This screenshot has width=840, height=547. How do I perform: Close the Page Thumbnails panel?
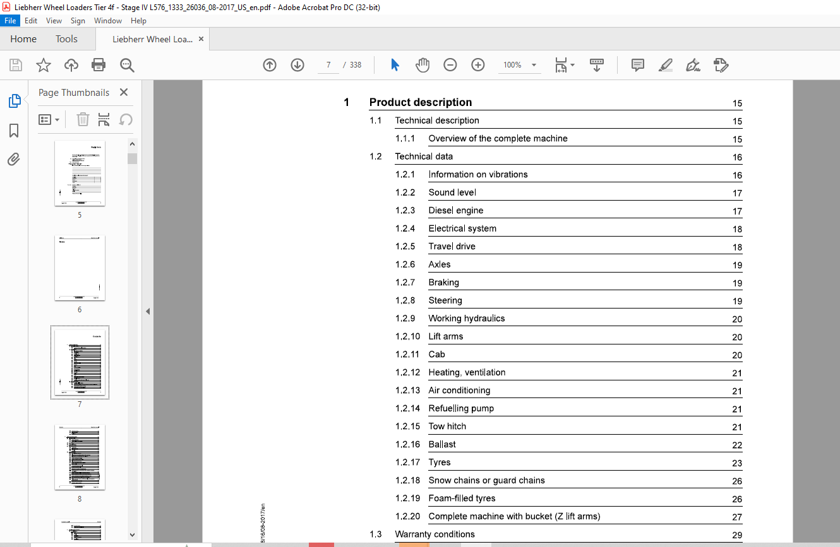(124, 92)
